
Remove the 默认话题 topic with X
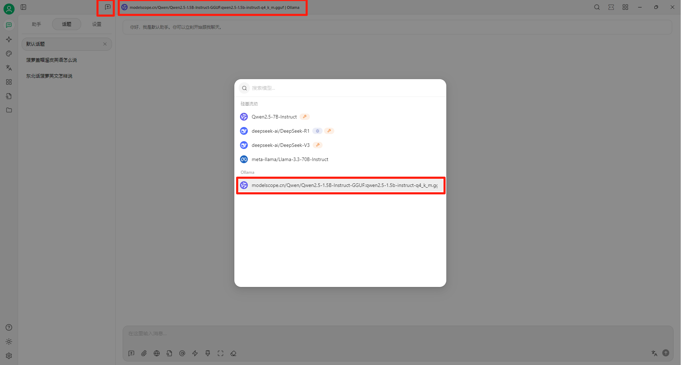pos(105,44)
